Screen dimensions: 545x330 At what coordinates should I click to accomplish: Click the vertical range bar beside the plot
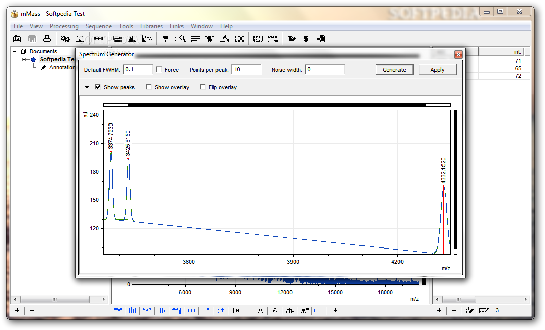[455, 182]
